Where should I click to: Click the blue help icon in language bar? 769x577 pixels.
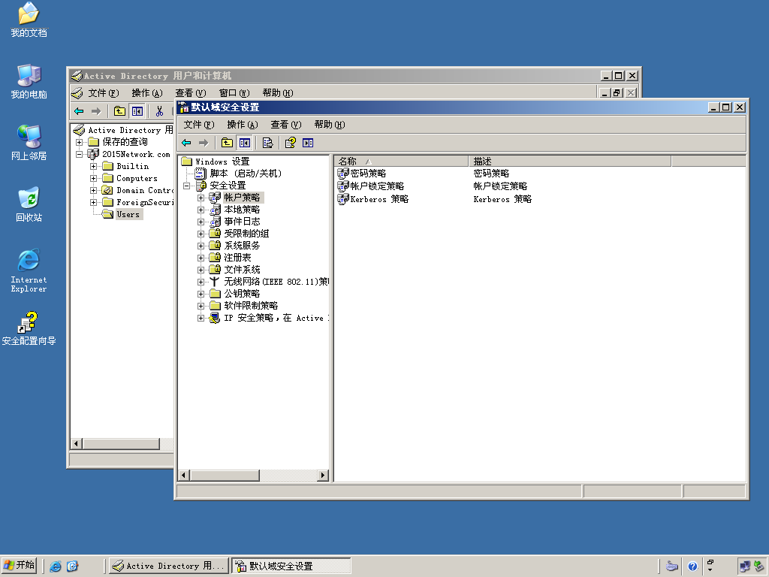(692, 566)
